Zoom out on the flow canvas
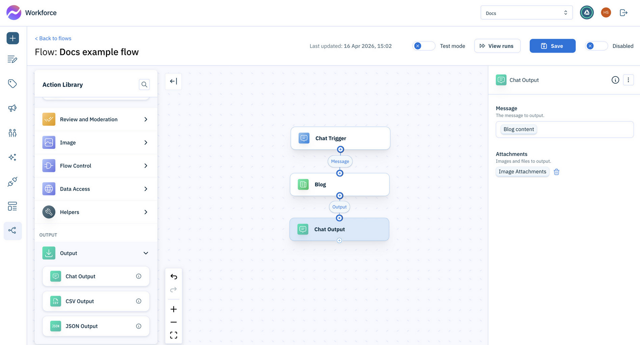 coord(174,322)
